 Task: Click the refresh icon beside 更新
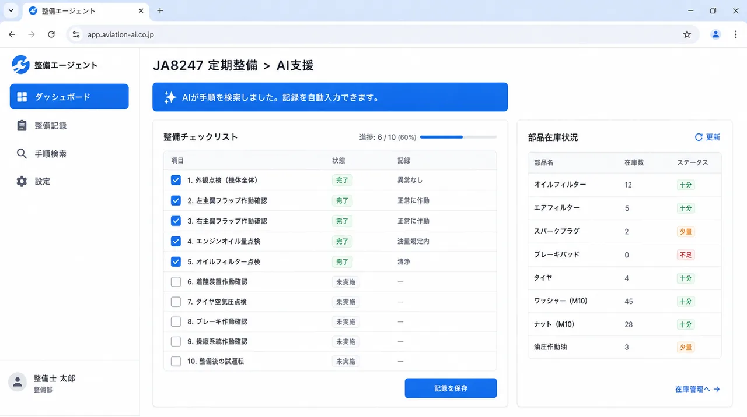tap(699, 137)
